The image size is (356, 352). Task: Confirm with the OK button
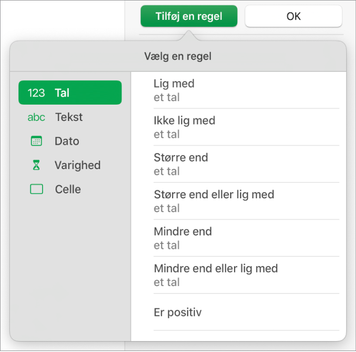294,16
